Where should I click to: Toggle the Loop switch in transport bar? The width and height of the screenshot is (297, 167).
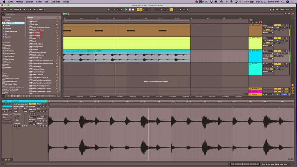pos(171,10)
